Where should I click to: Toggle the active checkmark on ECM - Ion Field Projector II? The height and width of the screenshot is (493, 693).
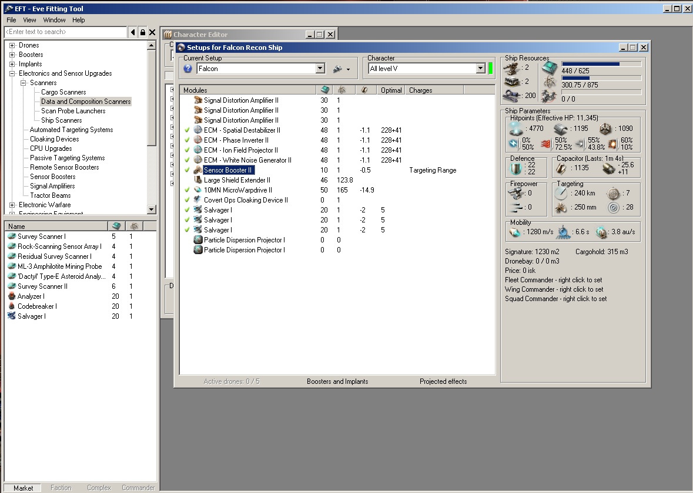tap(187, 150)
